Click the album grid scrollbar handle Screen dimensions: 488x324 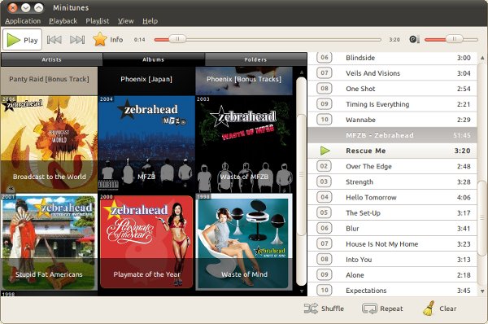(x=301, y=174)
